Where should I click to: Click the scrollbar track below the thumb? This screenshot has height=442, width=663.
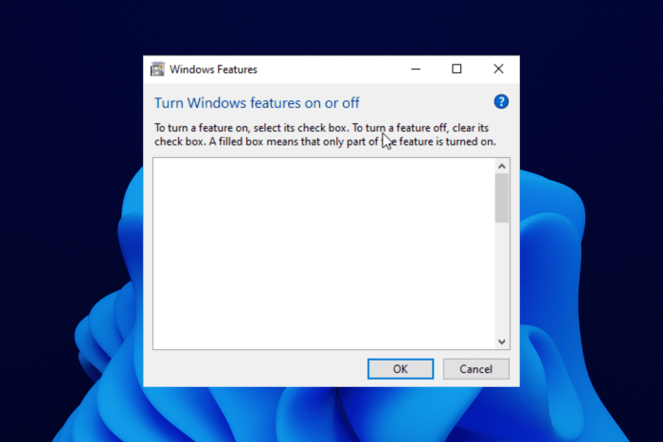[x=502, y=278]
